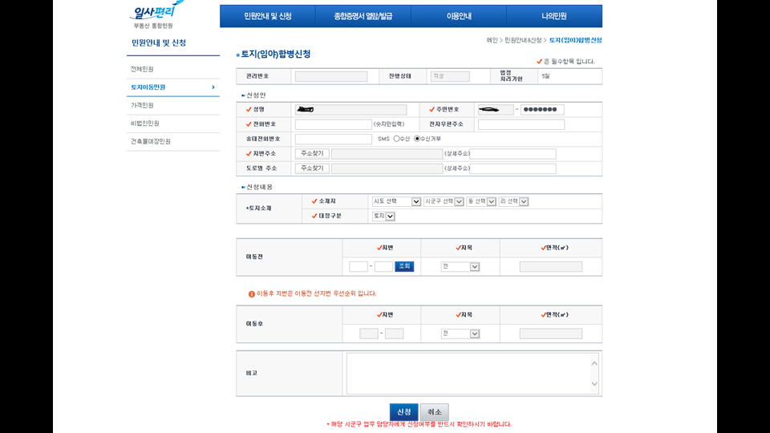
Task: Open the 이동후 지목 dropdown
Action: tap(460, 334)
